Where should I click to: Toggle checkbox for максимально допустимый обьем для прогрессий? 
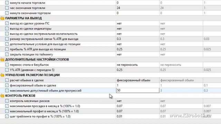tap(7, 91)
